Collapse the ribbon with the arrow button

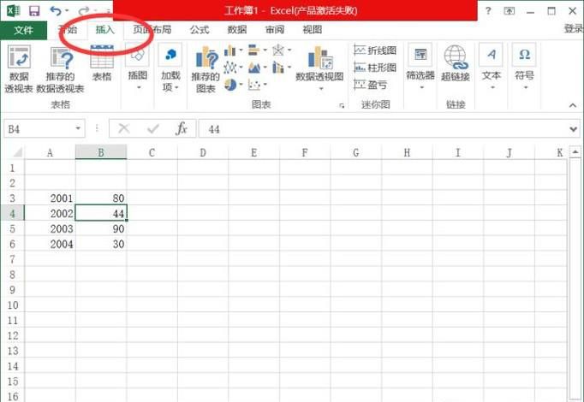[573, 104]
